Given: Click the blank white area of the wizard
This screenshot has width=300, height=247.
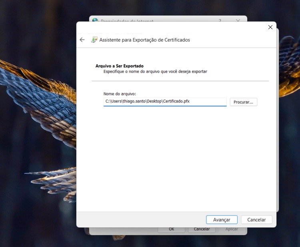Looking at the screenshot, I should tap(176, 160).
